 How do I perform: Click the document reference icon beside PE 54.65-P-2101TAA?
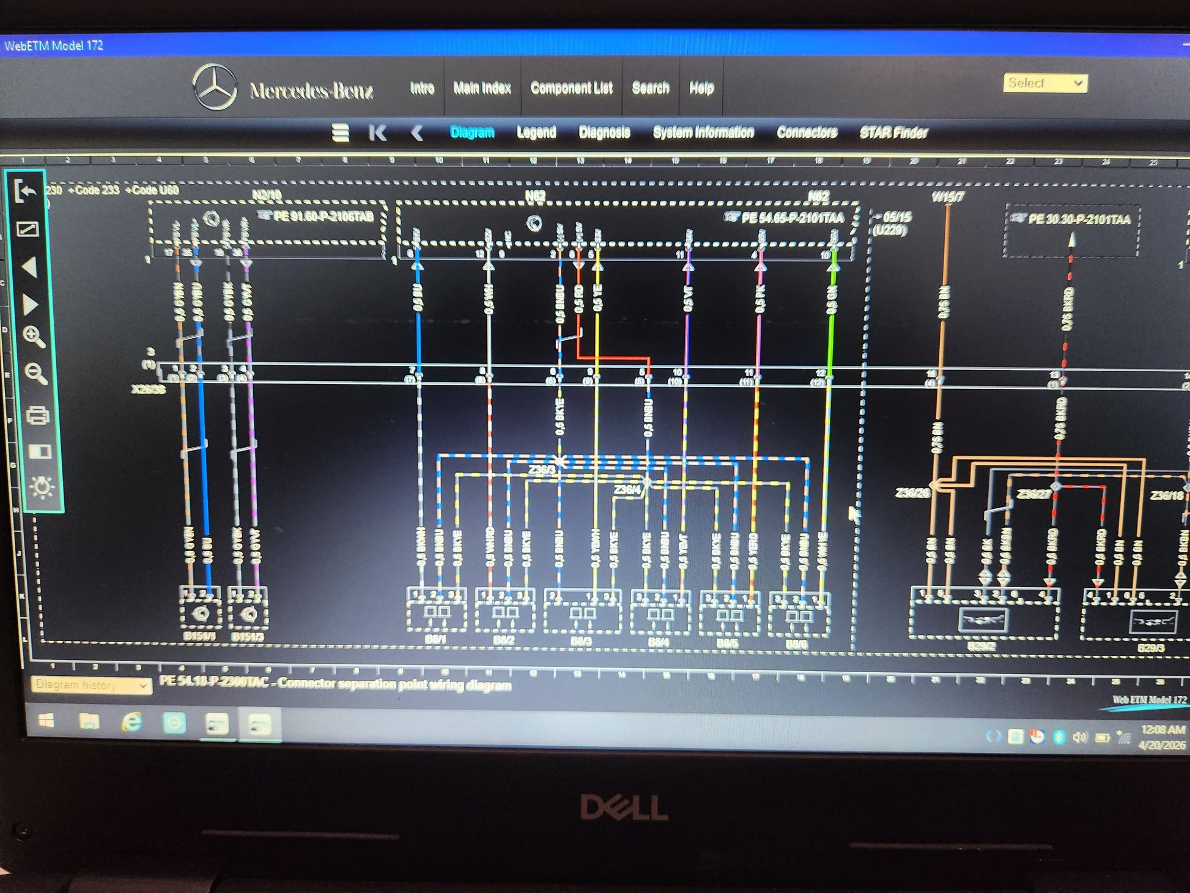(731, 217)
